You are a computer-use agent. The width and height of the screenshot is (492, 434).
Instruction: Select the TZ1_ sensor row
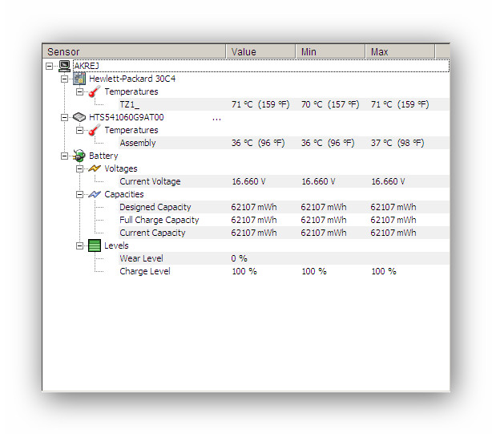284,104
